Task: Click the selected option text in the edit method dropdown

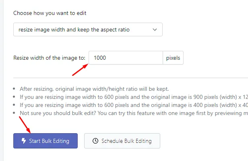Action: 74,29
